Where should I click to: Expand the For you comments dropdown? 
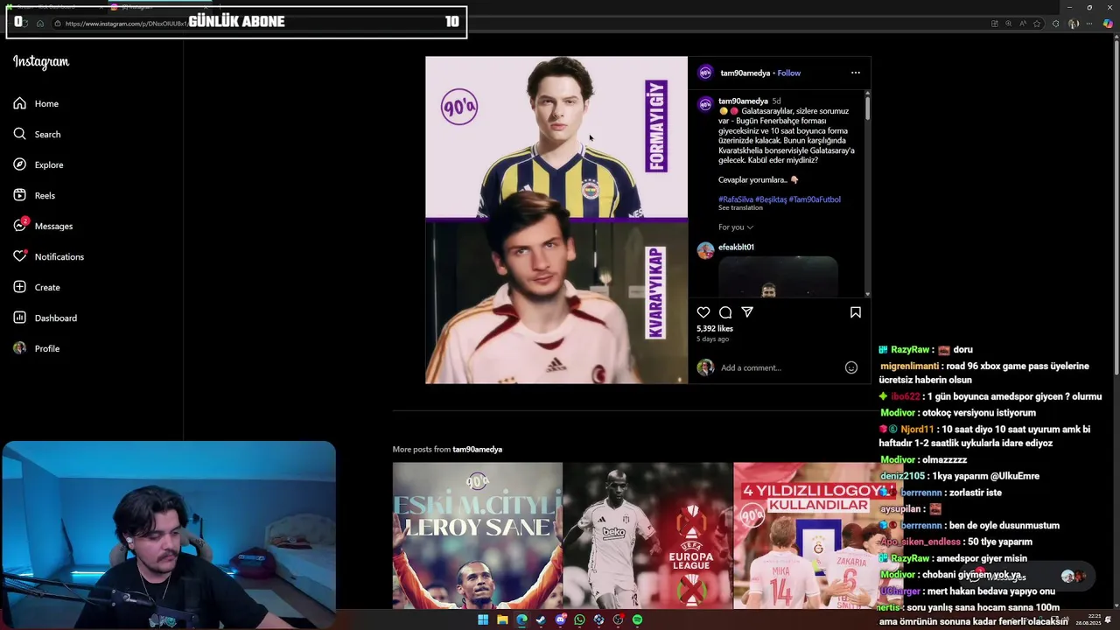point(736,227)
